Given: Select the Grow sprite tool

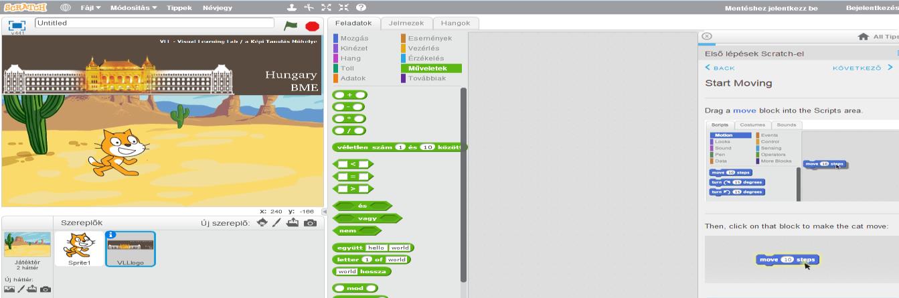Looking at the screenshot, I should coord(327,7).
